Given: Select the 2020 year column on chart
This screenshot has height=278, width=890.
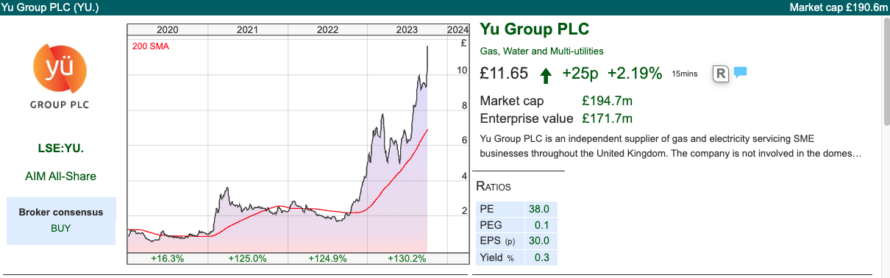Looking at the screenshot, I should [x=168, y=30].
